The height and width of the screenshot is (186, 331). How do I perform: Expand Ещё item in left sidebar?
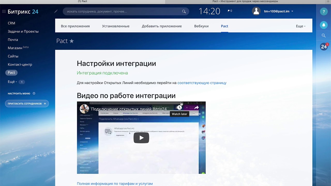point(12,82)
